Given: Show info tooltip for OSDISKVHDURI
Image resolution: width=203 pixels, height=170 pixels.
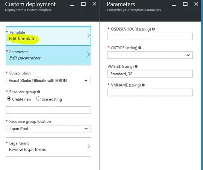Looking at the screenshot, I should (x=153, y=29).
